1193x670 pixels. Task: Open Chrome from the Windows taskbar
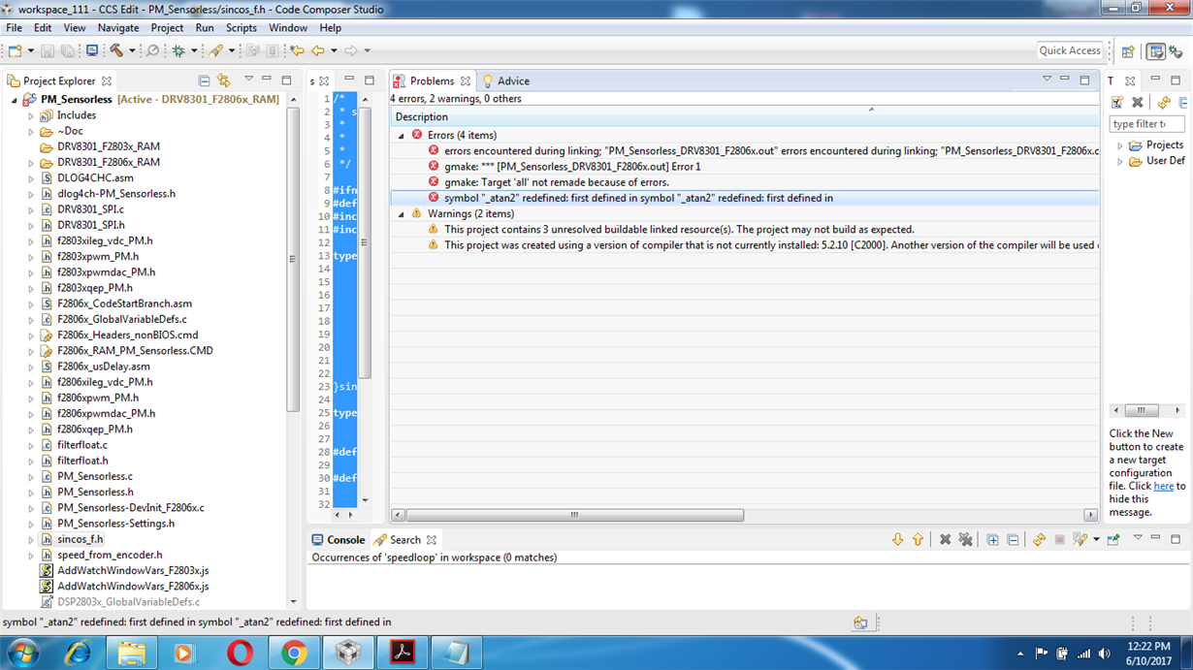coord(294,654)
